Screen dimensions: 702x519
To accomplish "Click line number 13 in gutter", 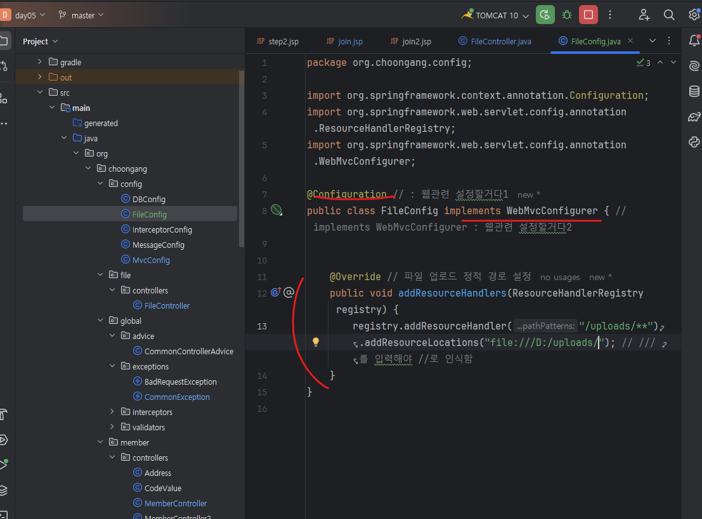I will pyautogui.click(x=262, y=326).
